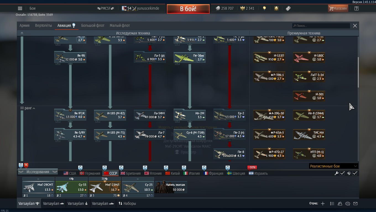Select the Япония nation tab
The image size is (376, 212).
point(153,173)
